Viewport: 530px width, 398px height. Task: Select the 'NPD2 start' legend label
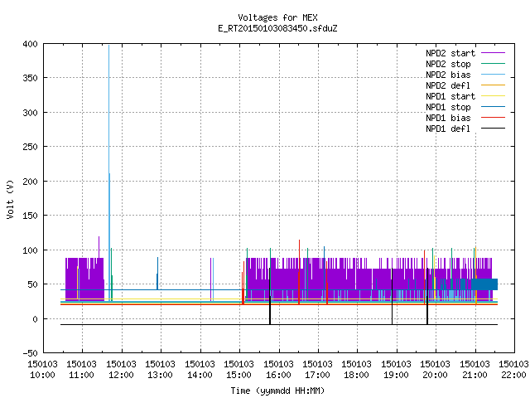pyautogui.click(x=450, y=53)
